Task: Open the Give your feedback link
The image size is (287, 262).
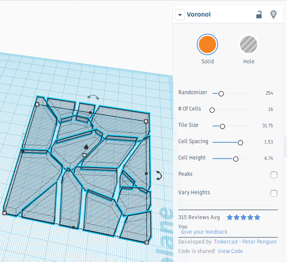Action: pyautogui.click(x=204, y=232)
